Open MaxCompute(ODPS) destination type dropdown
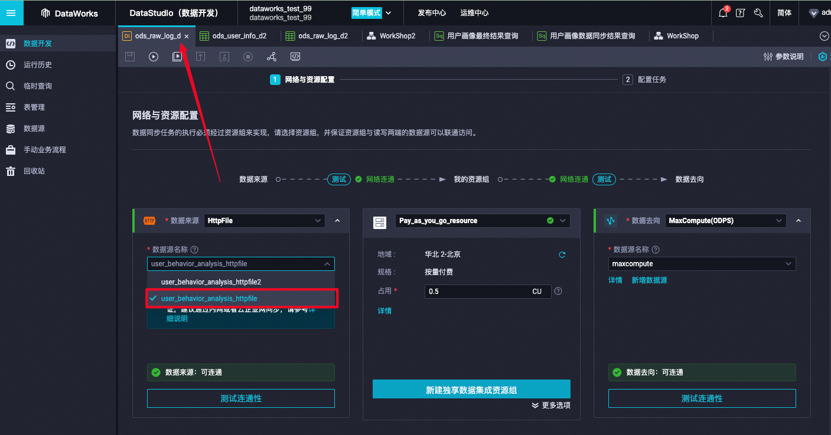The height and width of the screenshot is (435, 831). 726,221
